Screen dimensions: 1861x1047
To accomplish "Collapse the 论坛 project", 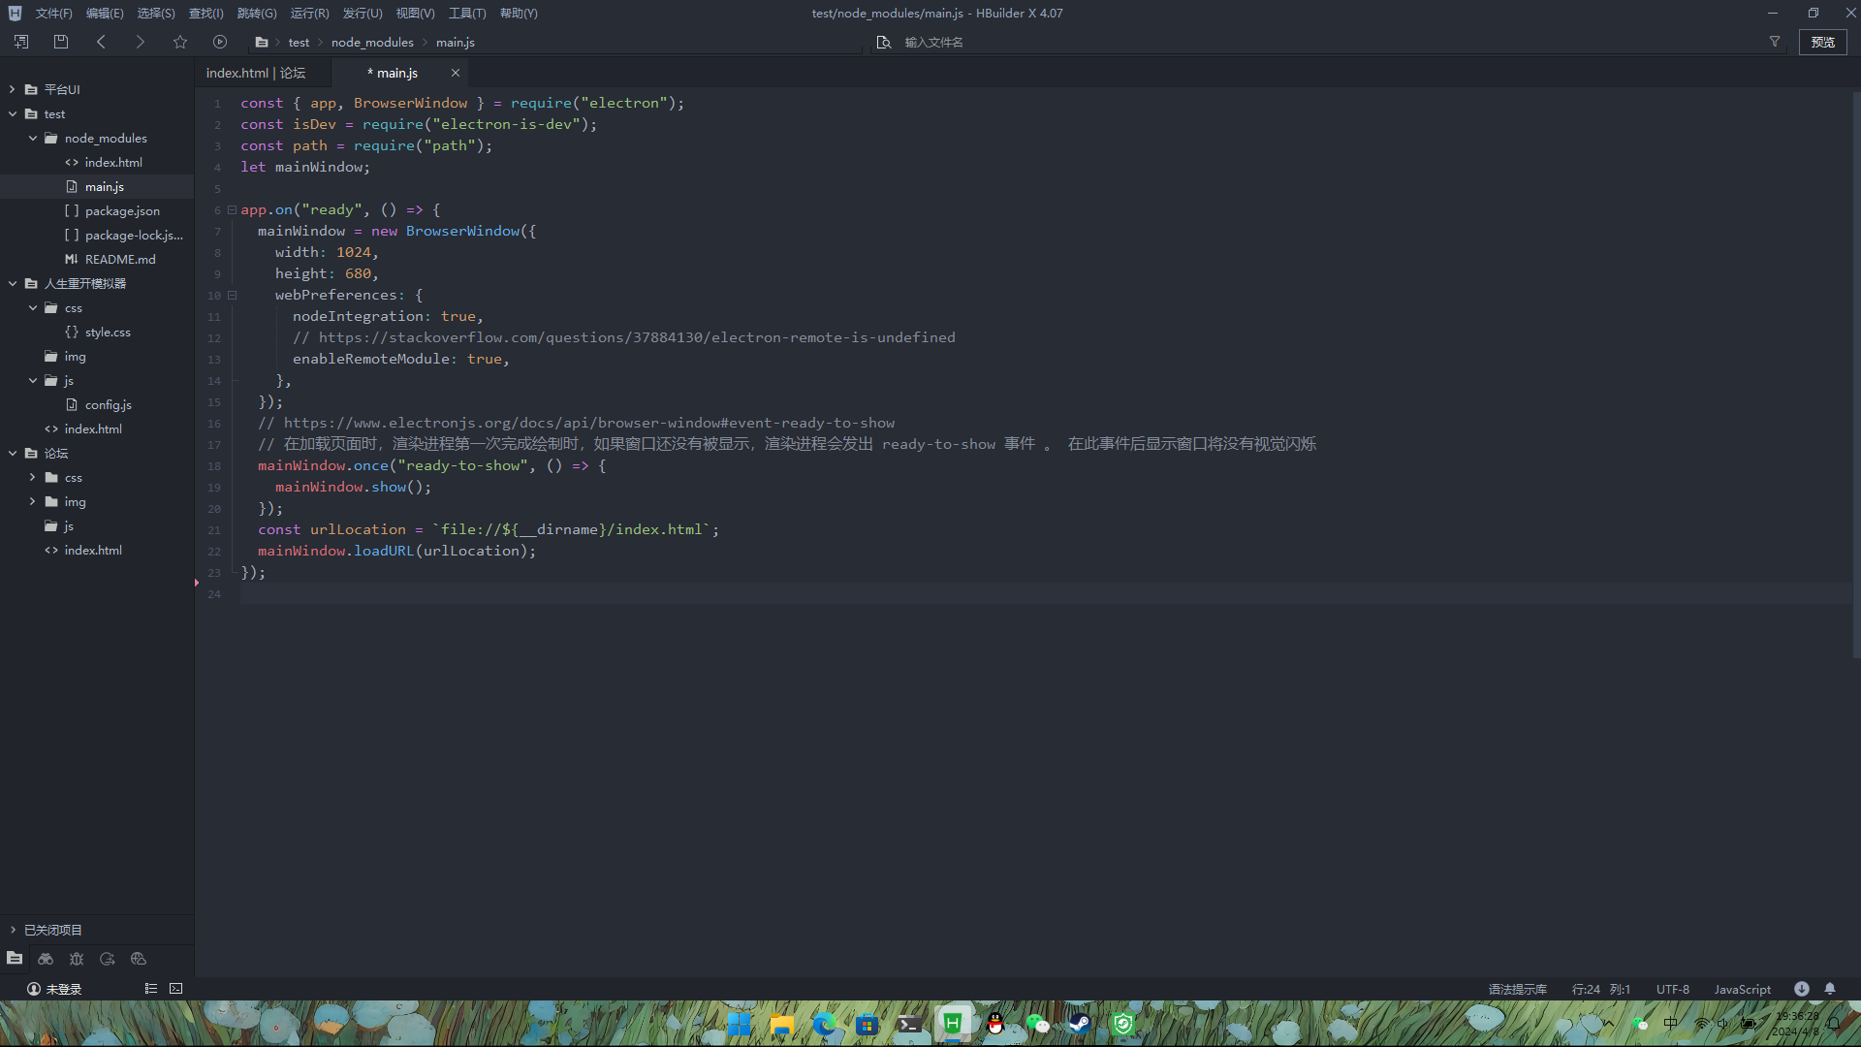I will pyautogui.click(x=13, y=453).
